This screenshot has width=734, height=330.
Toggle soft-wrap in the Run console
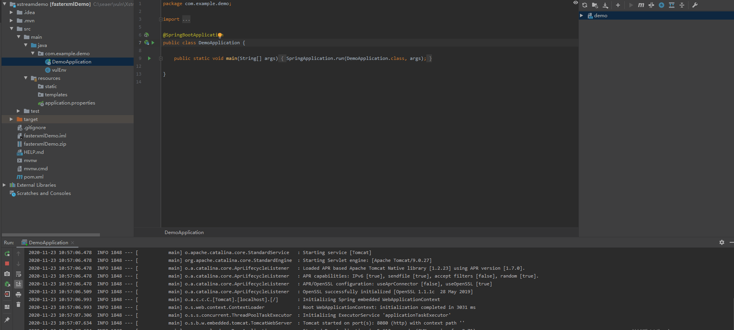[18, 274]
